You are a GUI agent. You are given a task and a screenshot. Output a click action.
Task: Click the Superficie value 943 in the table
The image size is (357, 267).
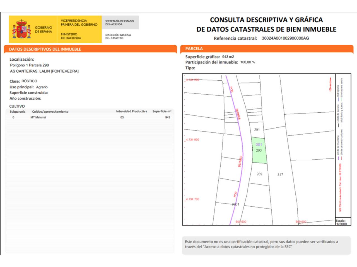tap(168, 117)
